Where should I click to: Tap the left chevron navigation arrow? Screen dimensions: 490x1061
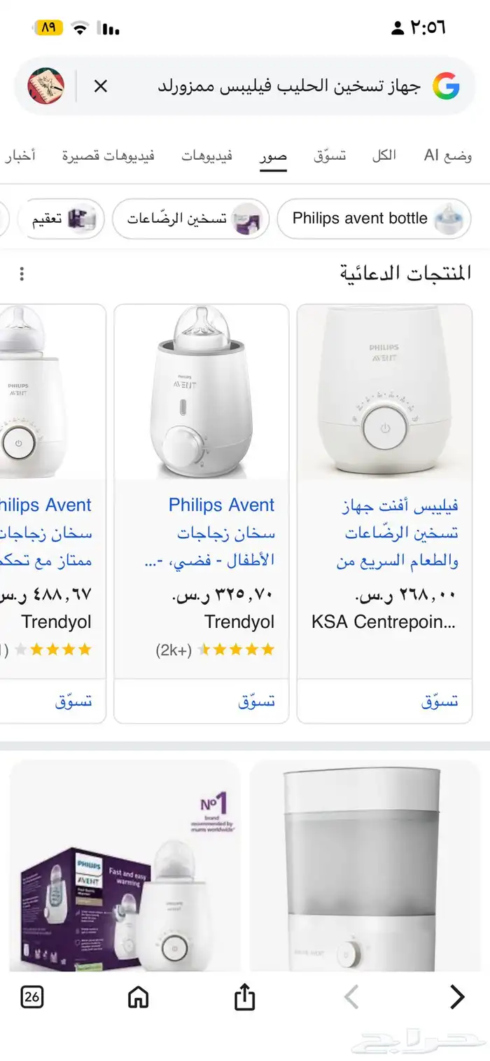pos(351,997)
